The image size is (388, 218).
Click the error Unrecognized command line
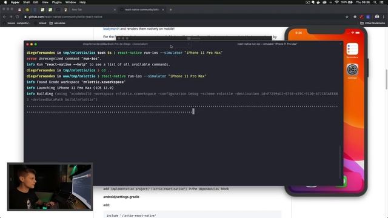(x=64, y=59)
